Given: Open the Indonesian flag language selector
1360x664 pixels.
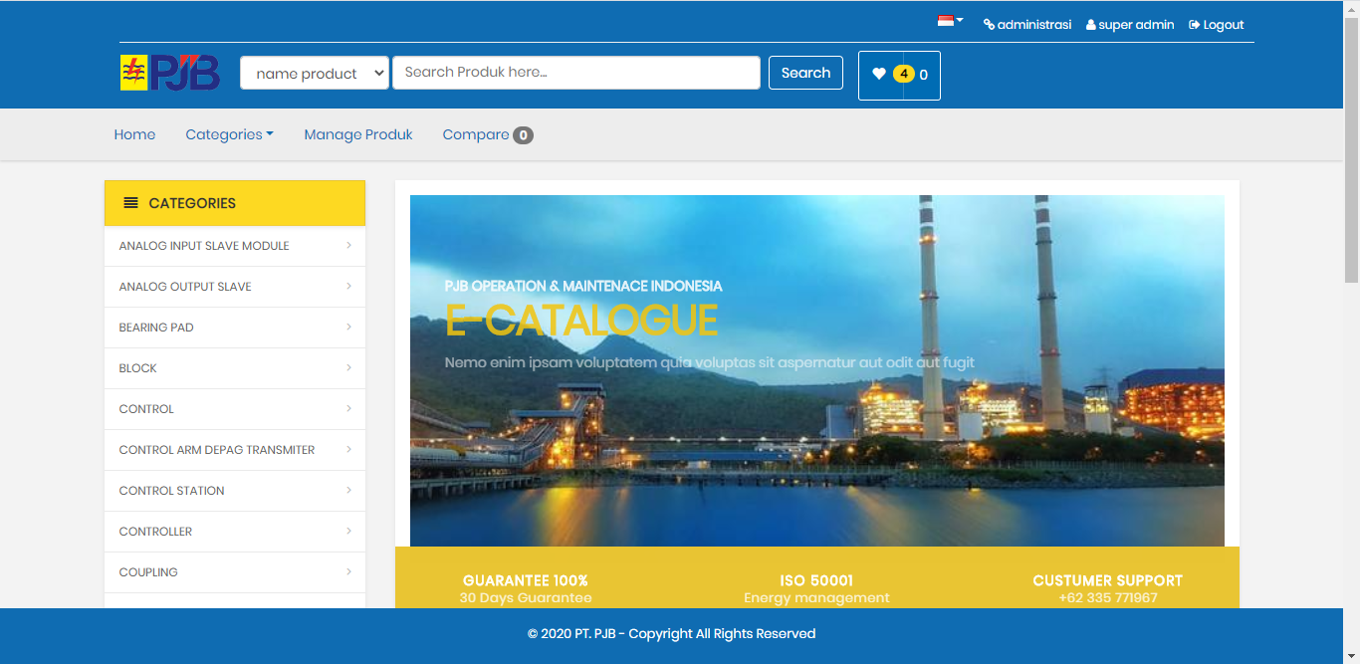Looking at the screenshot, I should click(x=950, y=21).
